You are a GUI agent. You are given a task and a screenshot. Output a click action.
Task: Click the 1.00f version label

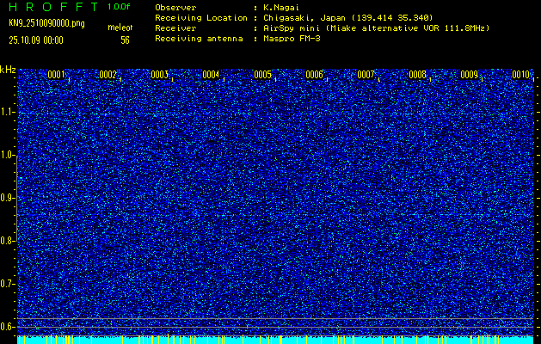click(120, 7)
